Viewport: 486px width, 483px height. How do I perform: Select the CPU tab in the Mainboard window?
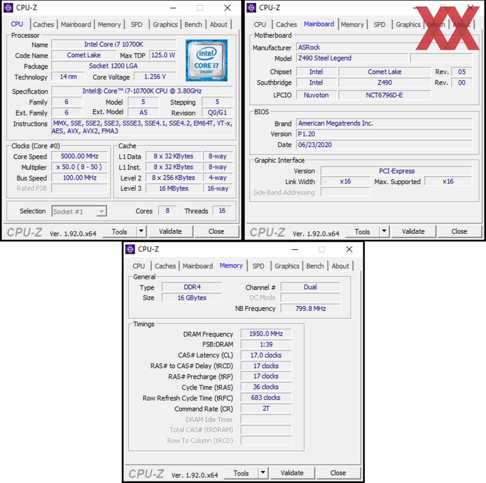point(260,24)
